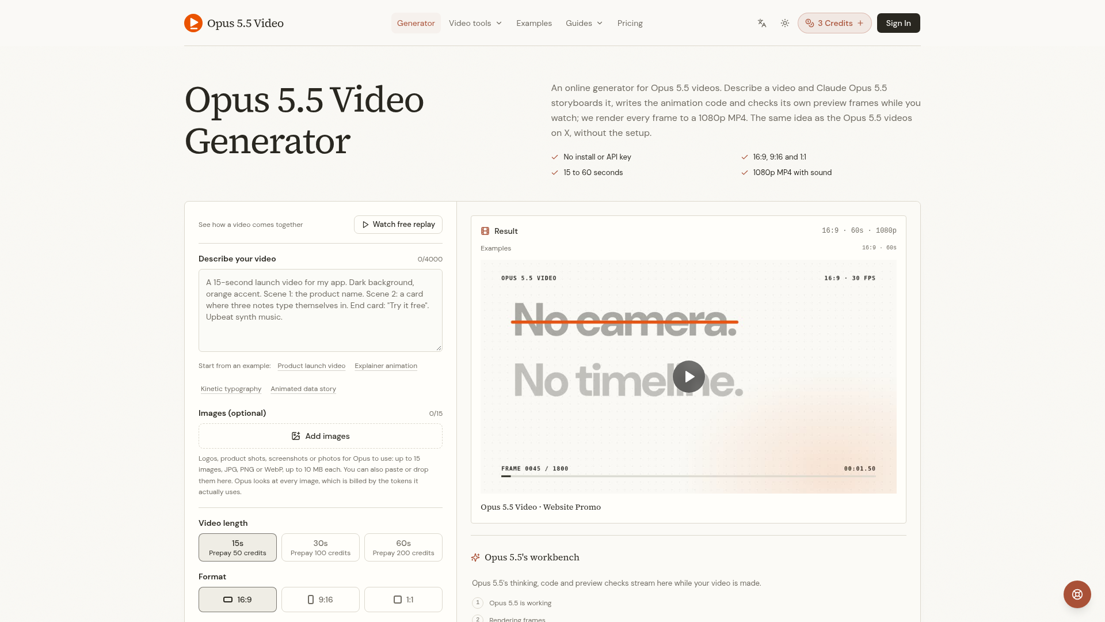The image size is (1105, 622).
Task: Click the Sign In button
Action: (898, 23)
